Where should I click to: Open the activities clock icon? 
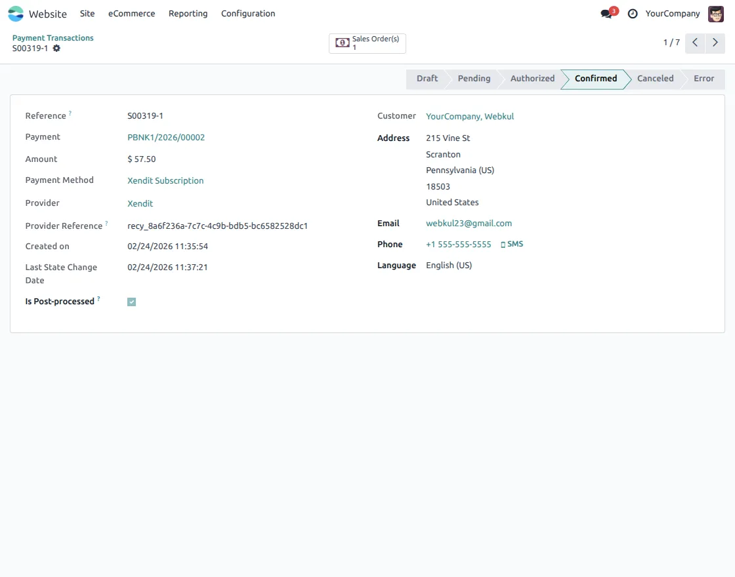632,13
